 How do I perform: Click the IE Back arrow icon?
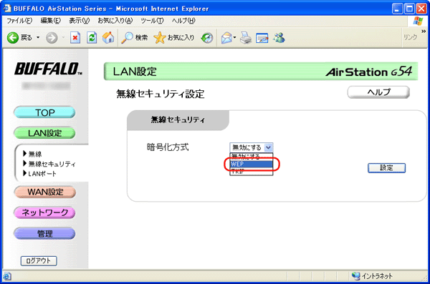tap(13, 37)
